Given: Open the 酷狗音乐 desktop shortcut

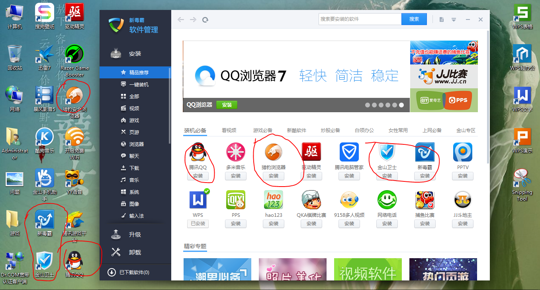Looking at the screenshot, I should pos(45,140).
